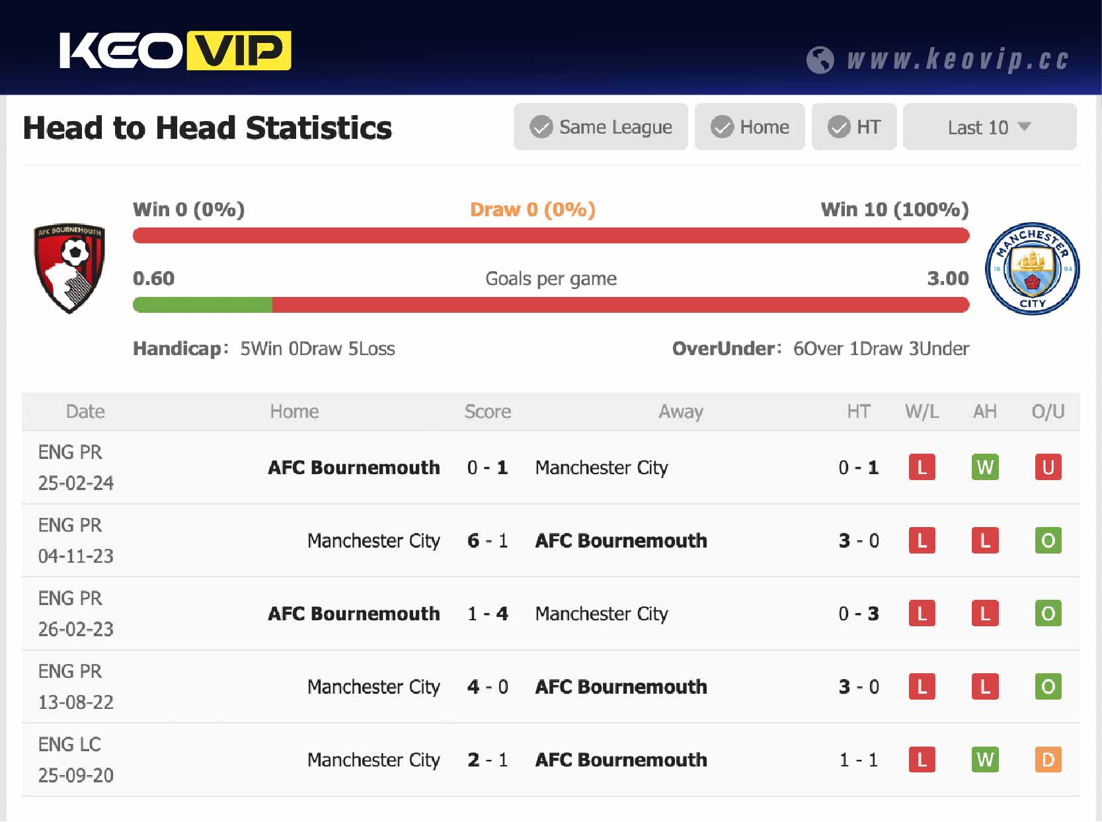The height and width of the screenshot is (822, 1102).
Task: Click the green O badge for the 6-1 match
Action: 1047,540
